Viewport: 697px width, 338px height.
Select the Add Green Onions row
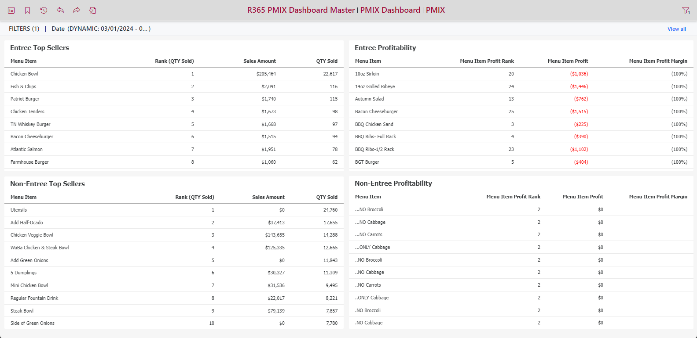(174, 260)
